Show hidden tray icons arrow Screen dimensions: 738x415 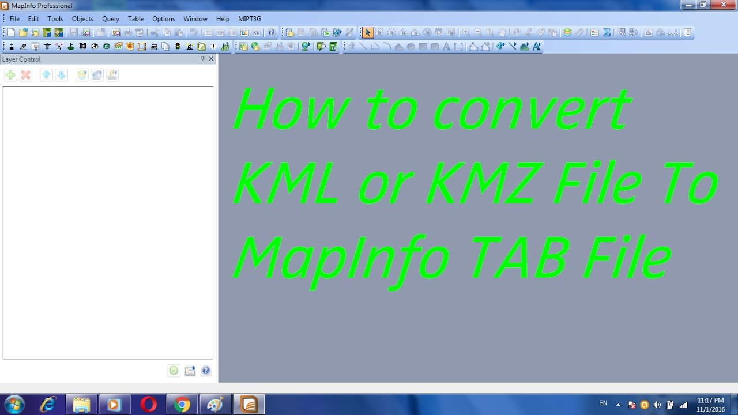click(x=619, y=405)
